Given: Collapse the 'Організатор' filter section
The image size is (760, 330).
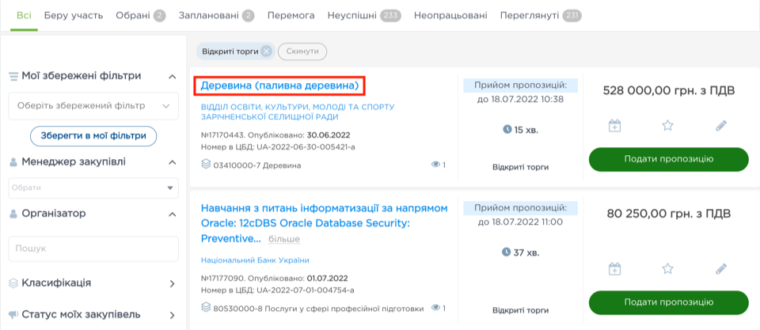Looking at the screenshot, I should [172, 214].
